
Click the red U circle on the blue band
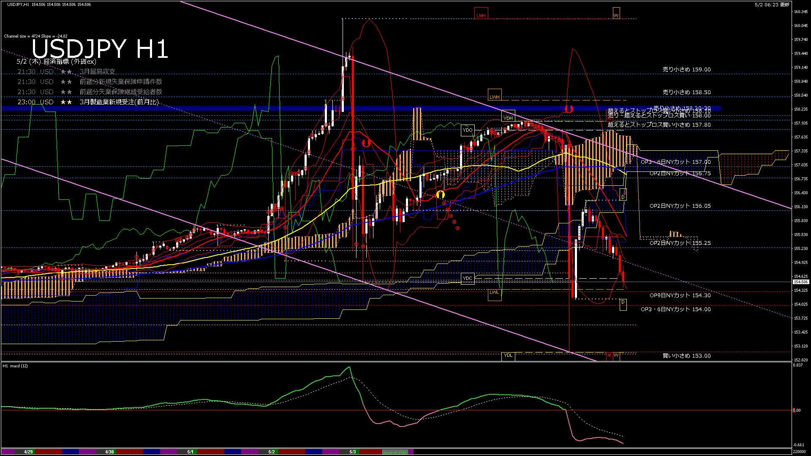[569, 109]
